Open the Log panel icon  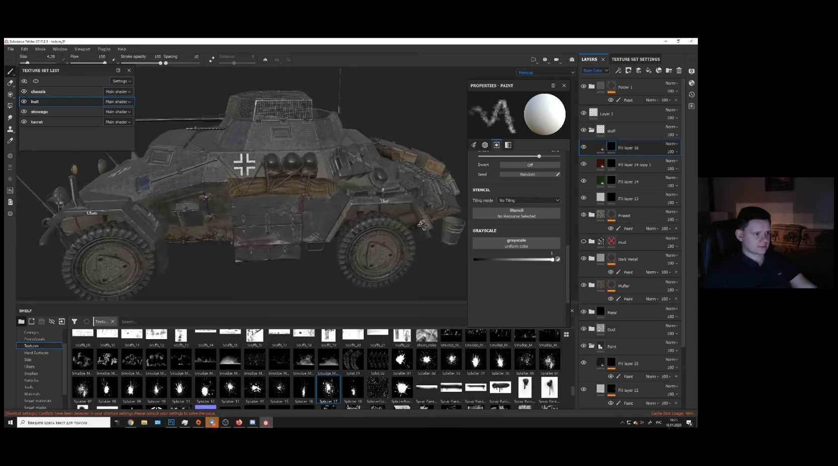coord(692,106)
